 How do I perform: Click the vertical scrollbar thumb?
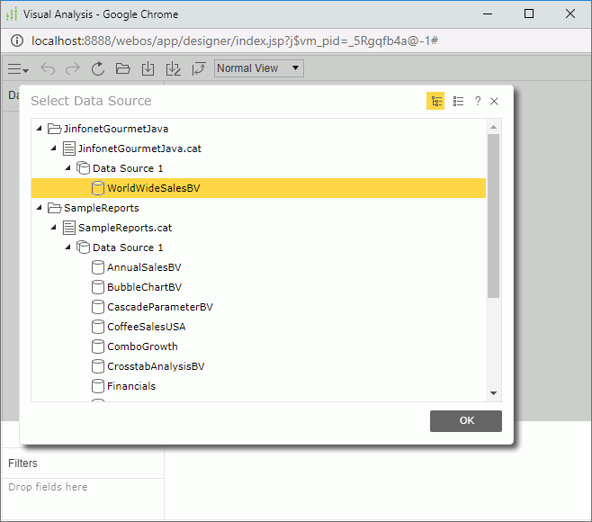(493, 216)
